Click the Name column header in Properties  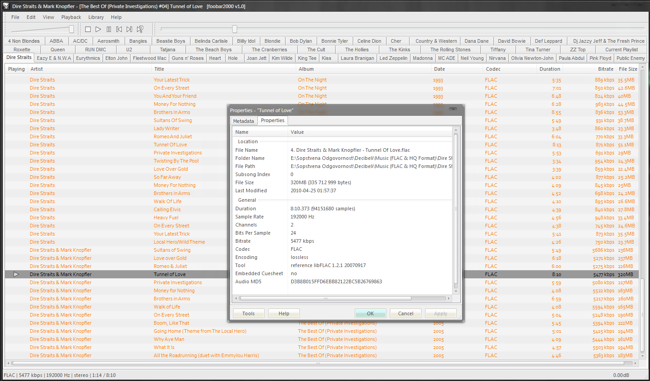pos(260,132)
